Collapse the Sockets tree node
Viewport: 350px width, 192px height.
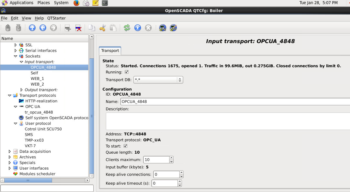(16, 56)
